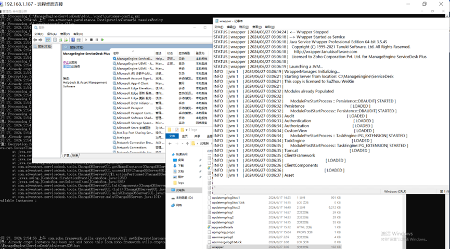The image size is (450, 249).
Task: Go back using Services toolbar back arrow
Action: point(35,40)
